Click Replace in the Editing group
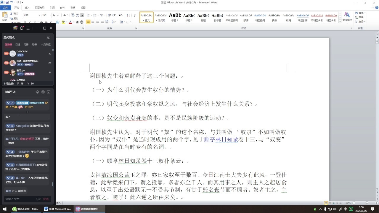The width and height of the screenshot is (379, 213). tap(359, 17)
